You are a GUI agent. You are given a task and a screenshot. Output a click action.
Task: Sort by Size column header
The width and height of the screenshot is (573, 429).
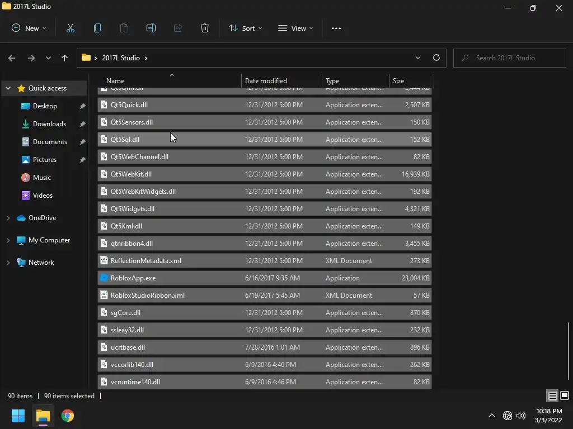[x=411, y=80]
